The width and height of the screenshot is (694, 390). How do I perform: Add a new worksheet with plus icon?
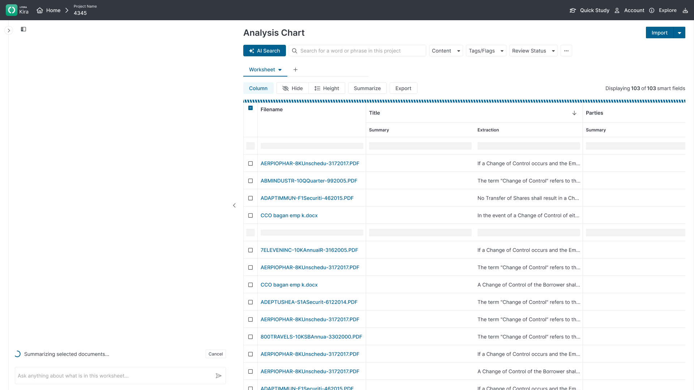(295, 70)
